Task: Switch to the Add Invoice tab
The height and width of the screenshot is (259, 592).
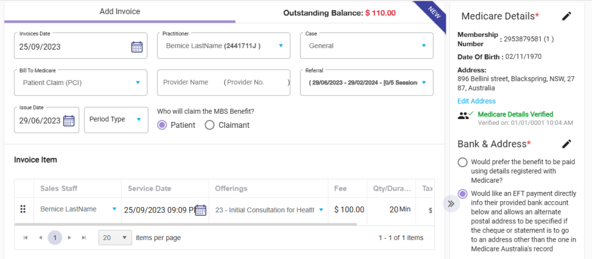Action: [x=120, y=12]
